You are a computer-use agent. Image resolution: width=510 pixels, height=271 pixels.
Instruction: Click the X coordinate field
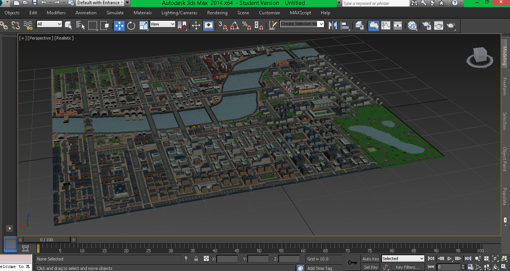pos(227,259)
